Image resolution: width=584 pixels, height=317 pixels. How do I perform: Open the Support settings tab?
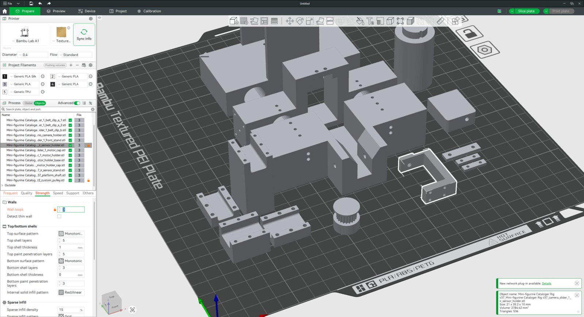coord(73,193)
